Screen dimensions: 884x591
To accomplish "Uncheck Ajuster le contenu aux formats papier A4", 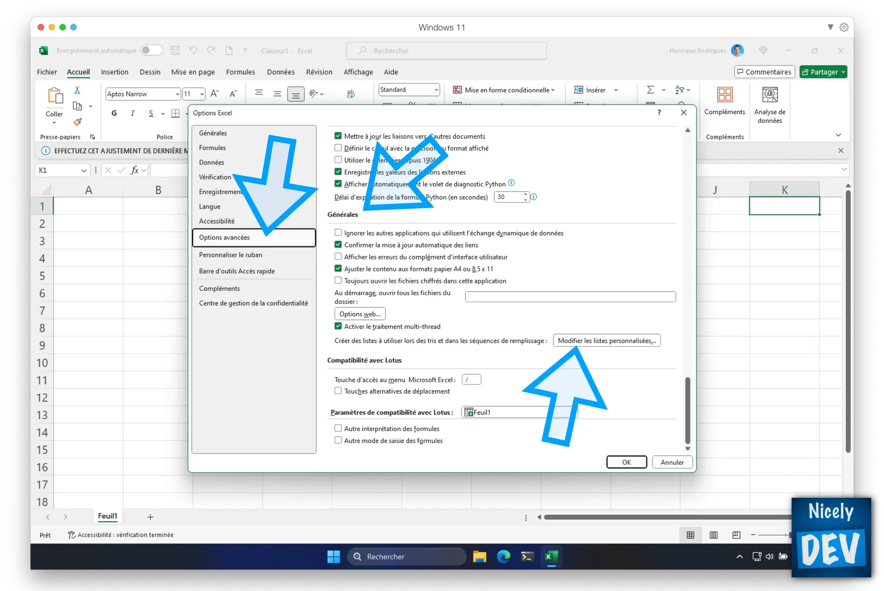I will pyautogui.click(x=338, y=268).
